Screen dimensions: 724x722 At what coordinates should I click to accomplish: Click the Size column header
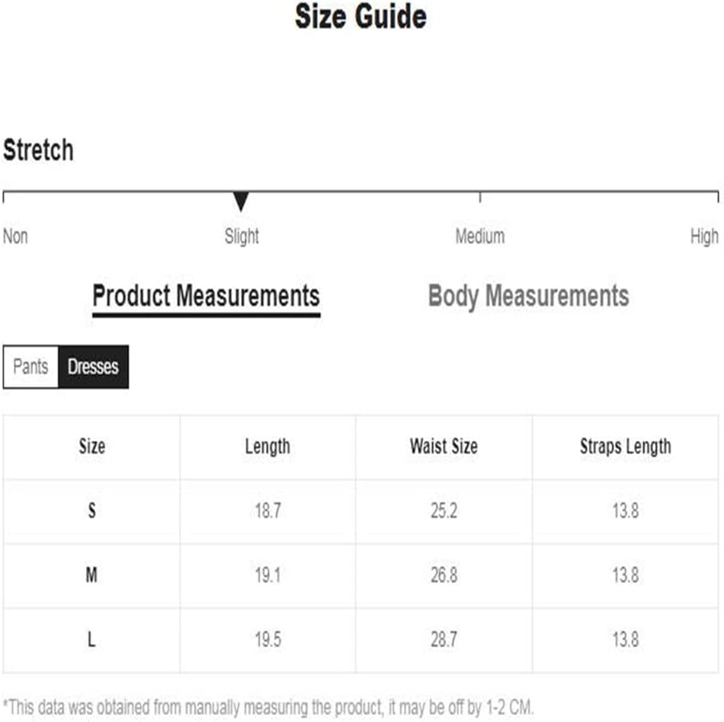(91, 447)
